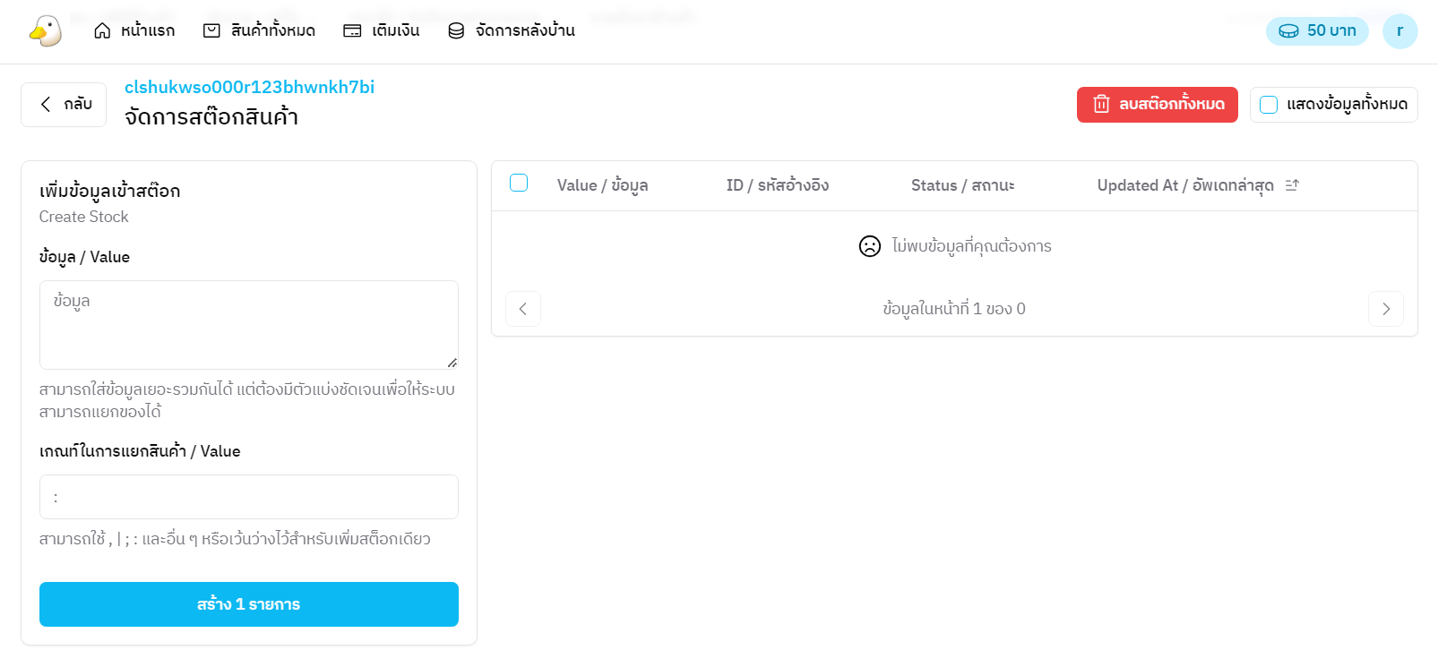Click the เติมเงิน top-up card icon

tap(352, 30)
